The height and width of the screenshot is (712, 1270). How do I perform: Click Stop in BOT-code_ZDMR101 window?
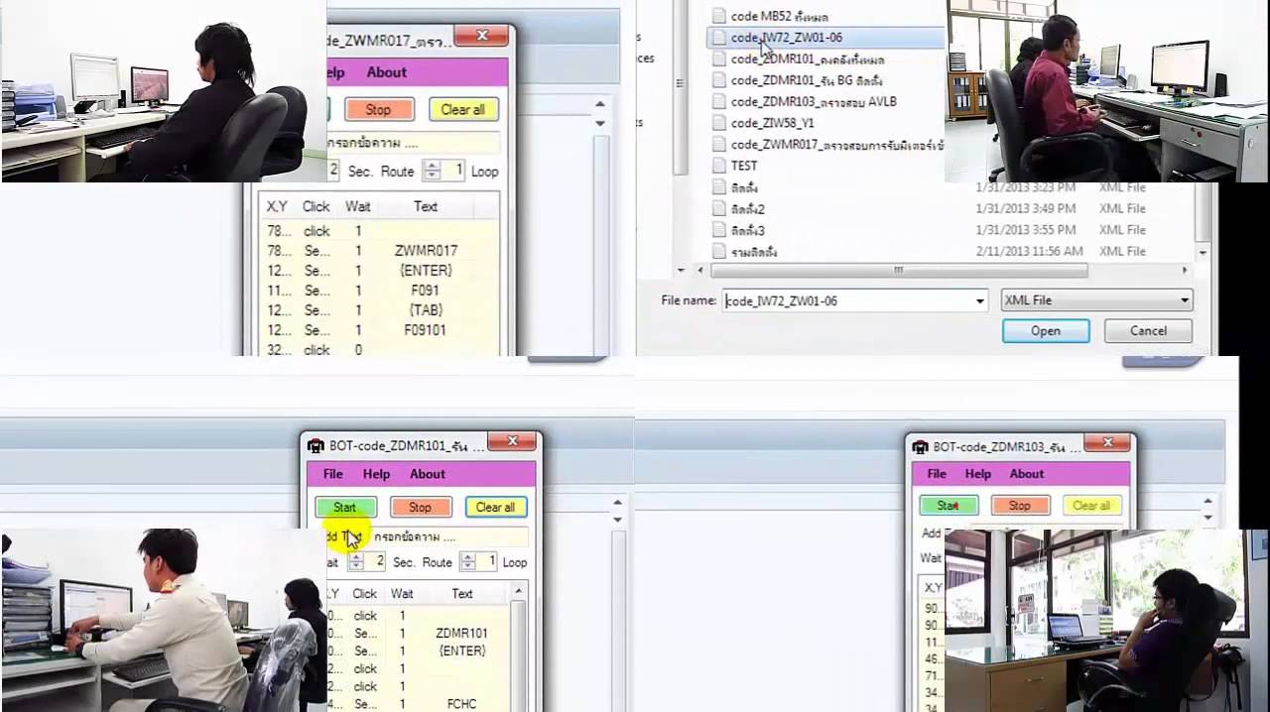click(421, 507)
